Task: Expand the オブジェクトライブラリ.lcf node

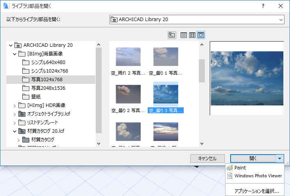Action: pyautogui.click(x=14, y=114)
